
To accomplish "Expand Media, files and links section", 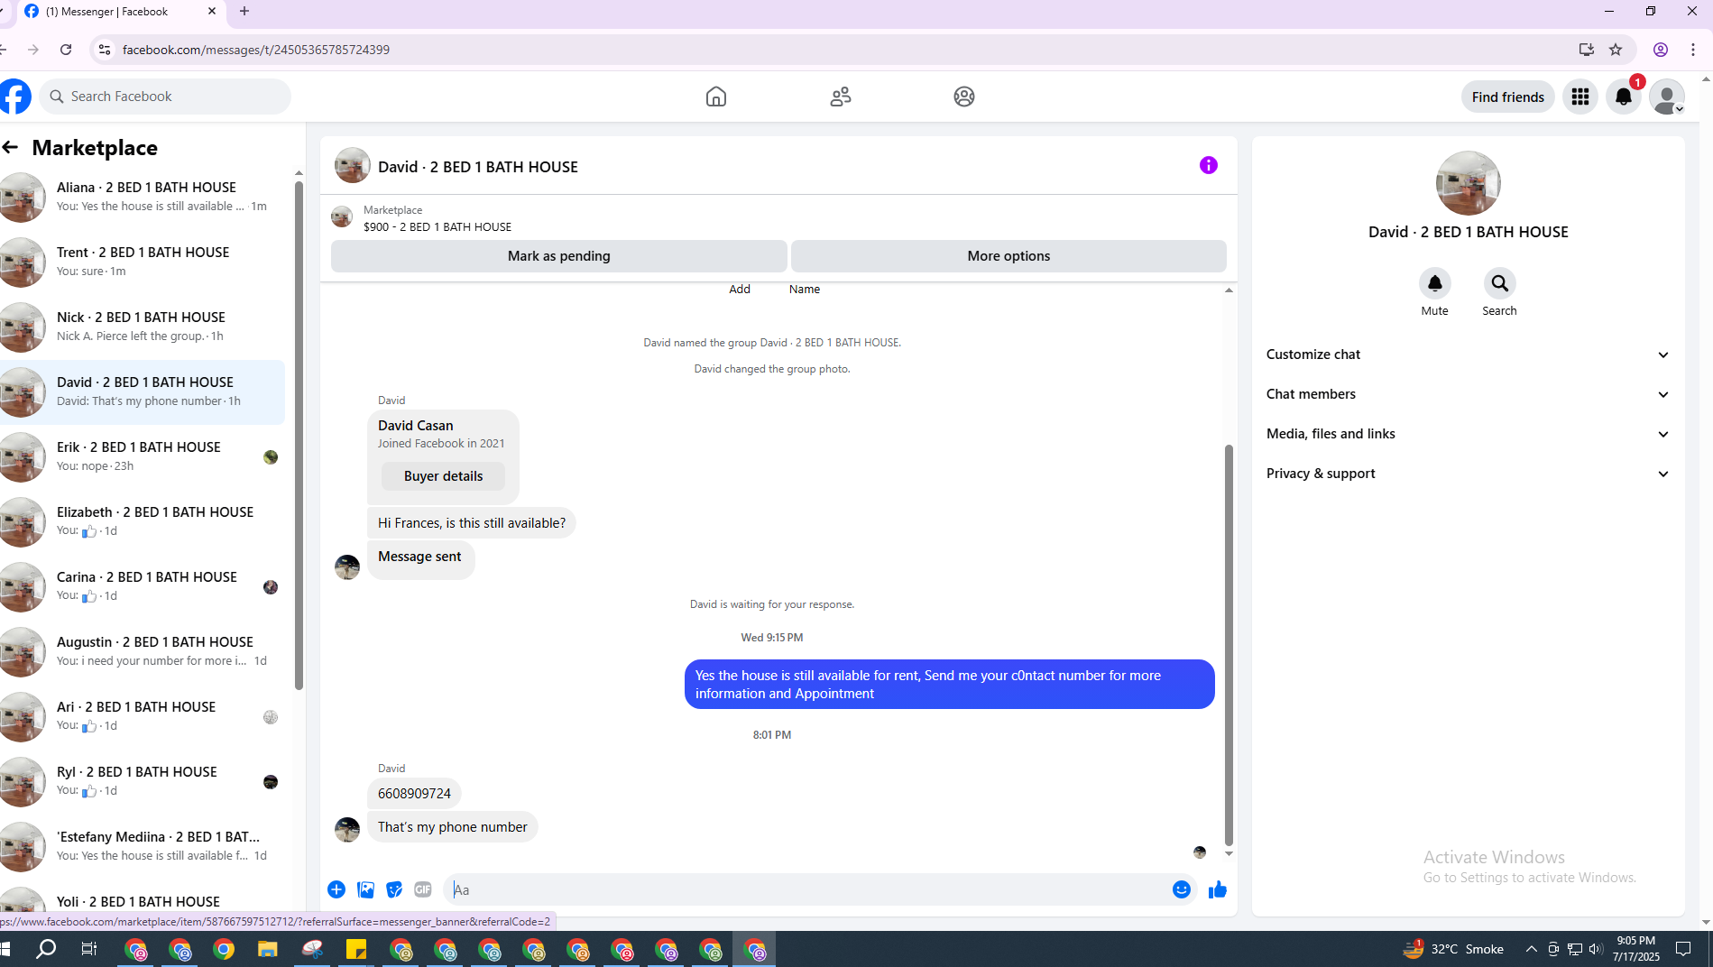I will 1468,434.
